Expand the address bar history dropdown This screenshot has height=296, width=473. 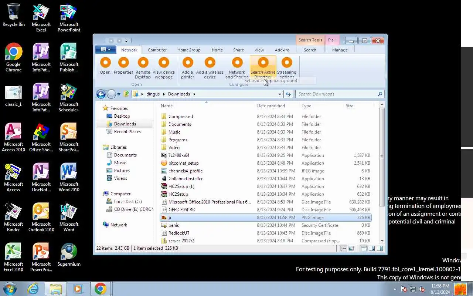point(280,94)
